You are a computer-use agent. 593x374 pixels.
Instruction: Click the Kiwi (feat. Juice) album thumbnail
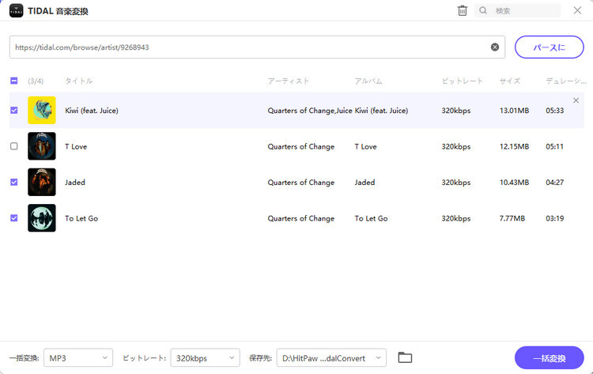pos(42,110)
